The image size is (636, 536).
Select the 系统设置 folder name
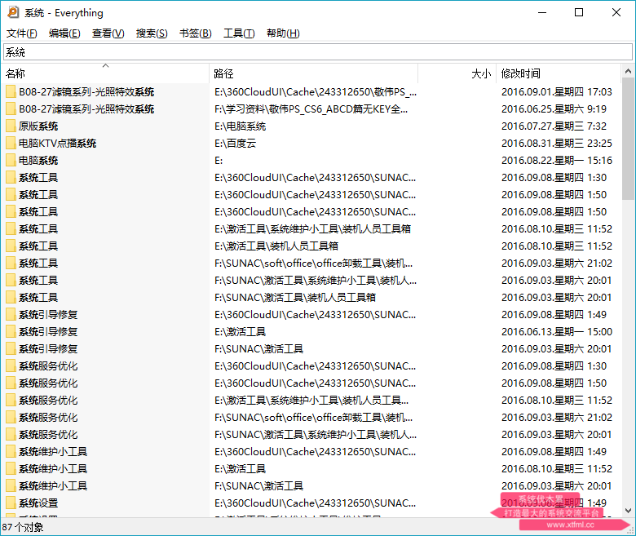click(x=38, y=503)
